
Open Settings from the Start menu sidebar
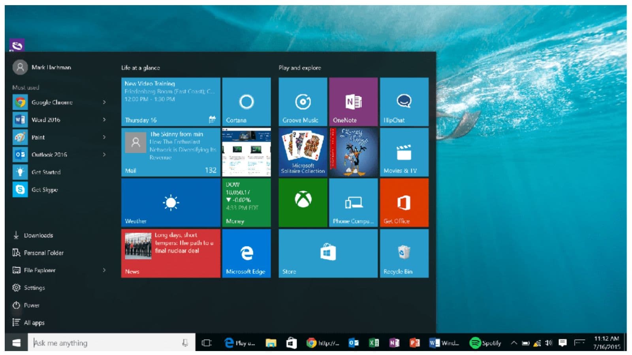(33, 288)
